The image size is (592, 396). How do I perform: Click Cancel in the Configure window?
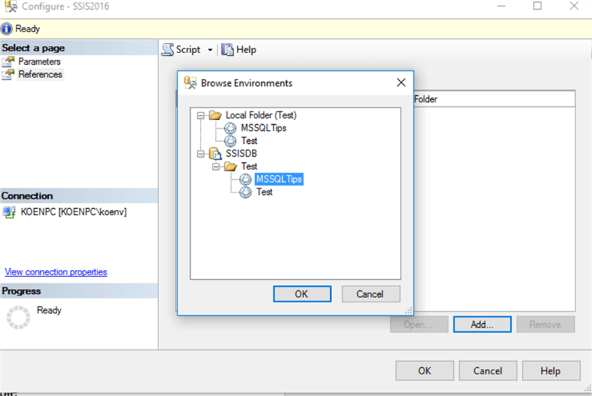pos(488,371)
